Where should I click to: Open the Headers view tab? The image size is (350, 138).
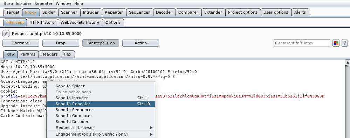pos(49,54)
